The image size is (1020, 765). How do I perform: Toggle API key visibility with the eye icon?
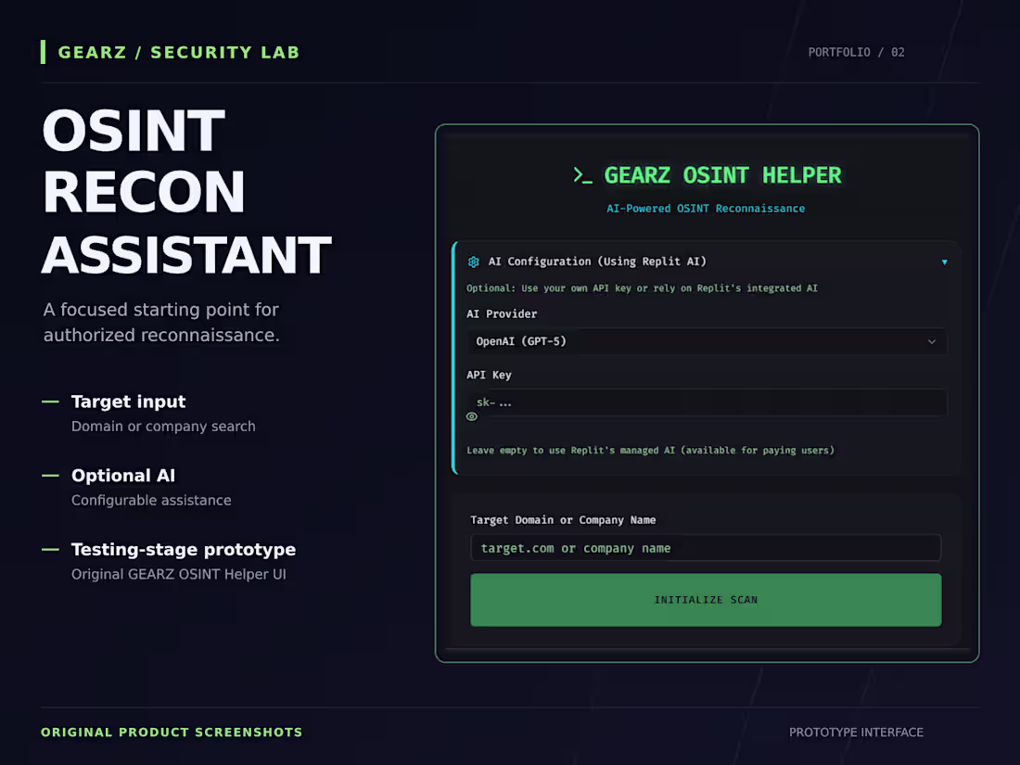pyautogui.click(x=472, y=417)
